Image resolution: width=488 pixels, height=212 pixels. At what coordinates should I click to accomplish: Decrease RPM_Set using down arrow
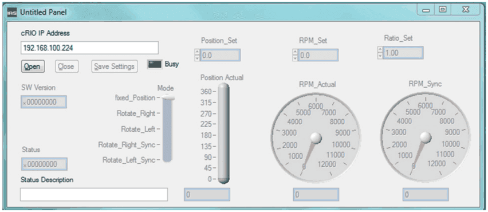point(295,58)
